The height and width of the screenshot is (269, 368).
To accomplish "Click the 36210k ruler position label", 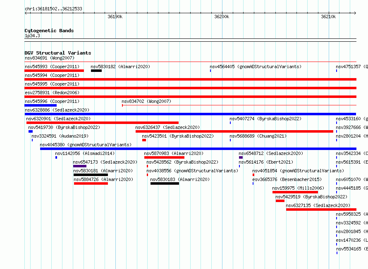I will tap(328, 17).
